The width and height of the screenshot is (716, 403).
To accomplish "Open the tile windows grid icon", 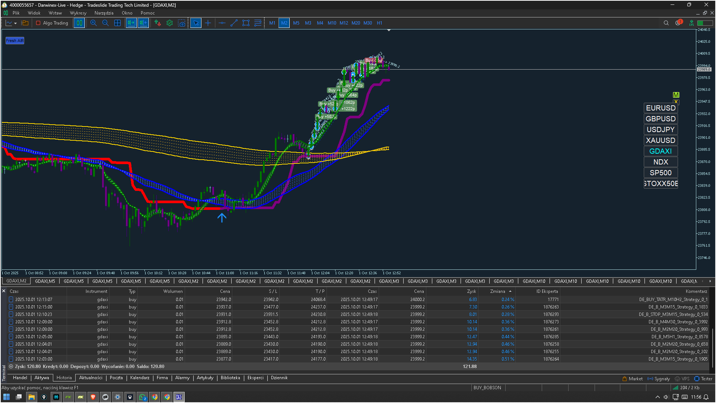I will pos(117,23).
